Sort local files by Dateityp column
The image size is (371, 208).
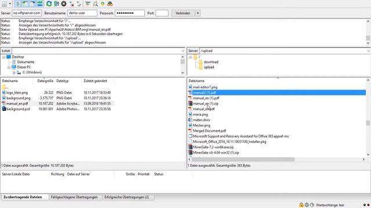(62, 81)
